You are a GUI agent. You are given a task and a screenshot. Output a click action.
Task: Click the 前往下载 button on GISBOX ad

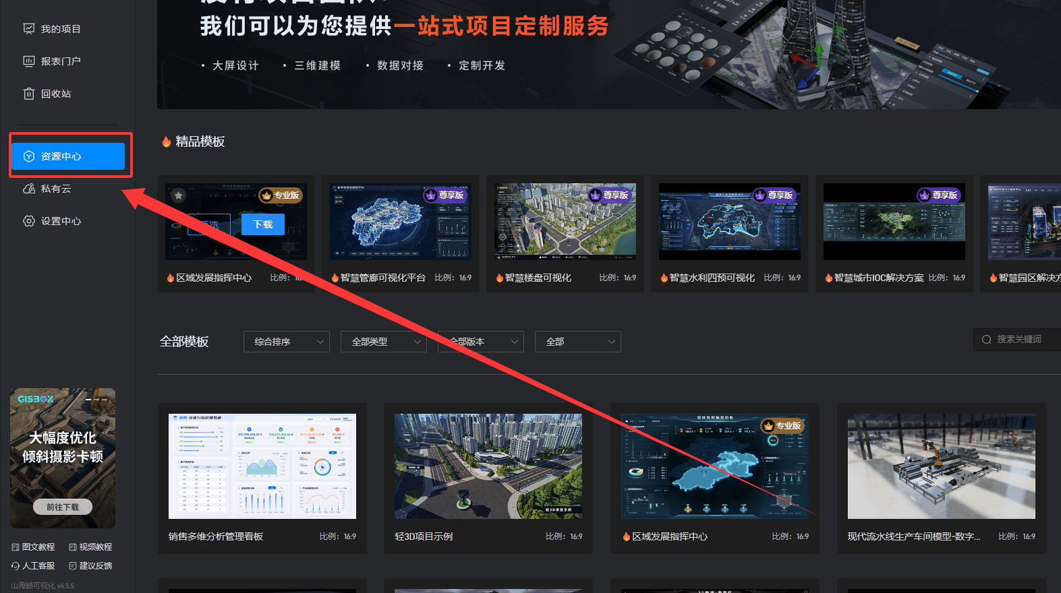(63, 507)
